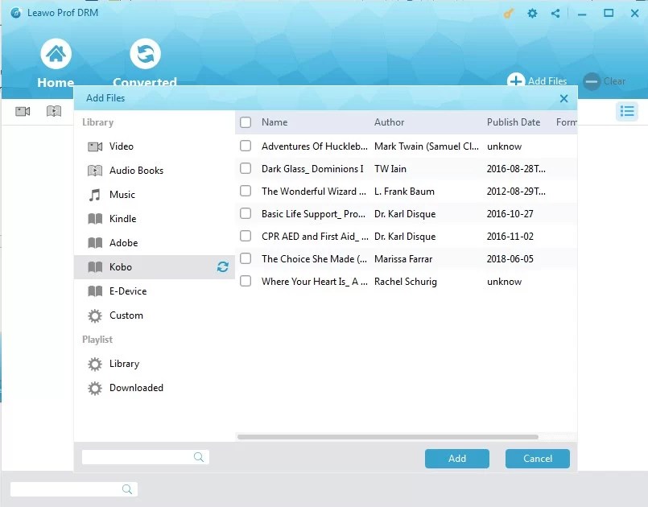Toggle the select-all checkbox in the header
Viewport: 648px width, 507px height.
(246, 122)
